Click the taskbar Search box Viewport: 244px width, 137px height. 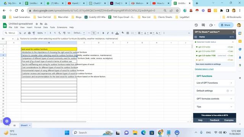click(x=93, y=133)
